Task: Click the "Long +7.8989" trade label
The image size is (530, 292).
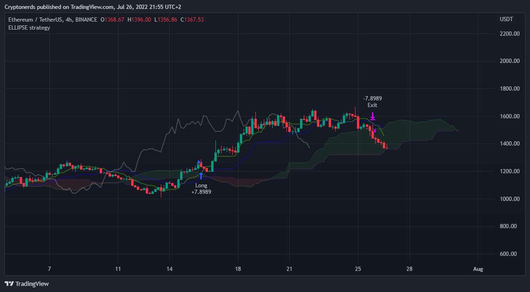Action: (201, 189)
